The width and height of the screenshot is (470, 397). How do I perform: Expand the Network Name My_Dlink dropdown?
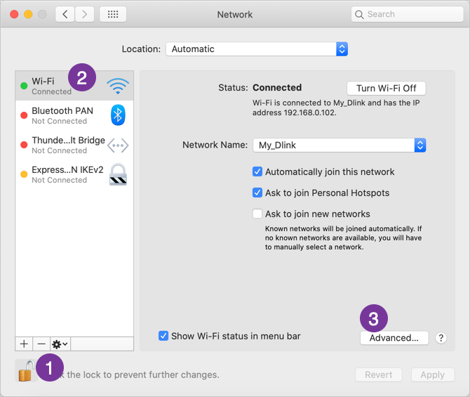pyautogui.click(x=339, y=145)
